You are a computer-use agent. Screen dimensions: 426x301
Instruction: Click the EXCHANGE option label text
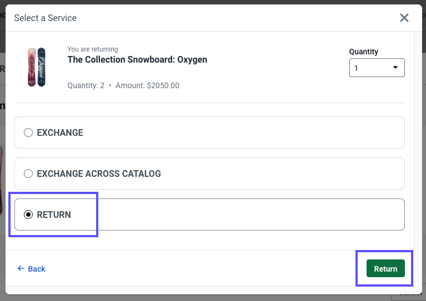pos(60,133)
